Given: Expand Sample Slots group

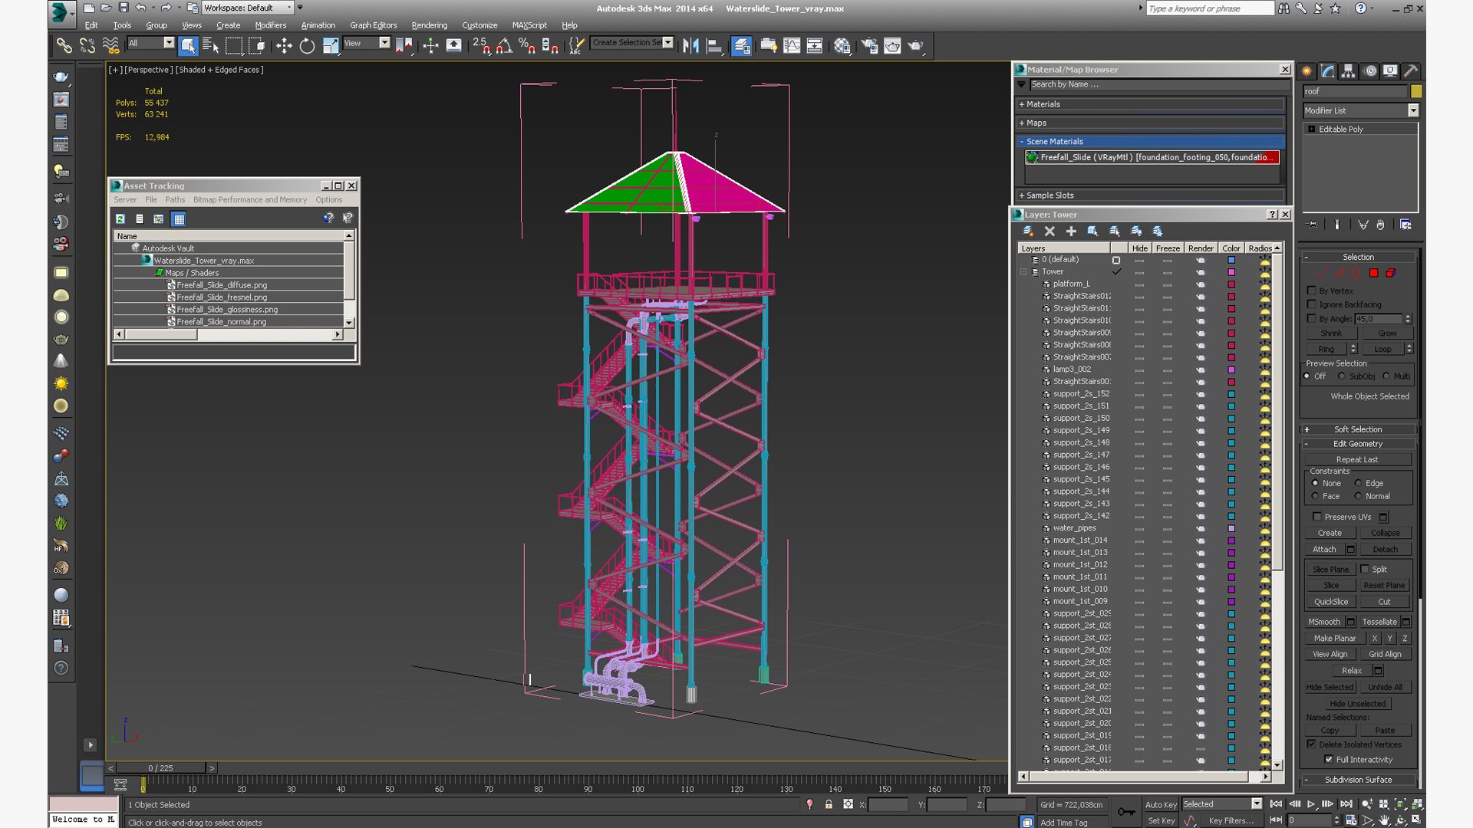Looking at the screenshot, I should click(x=1150, y=195).
